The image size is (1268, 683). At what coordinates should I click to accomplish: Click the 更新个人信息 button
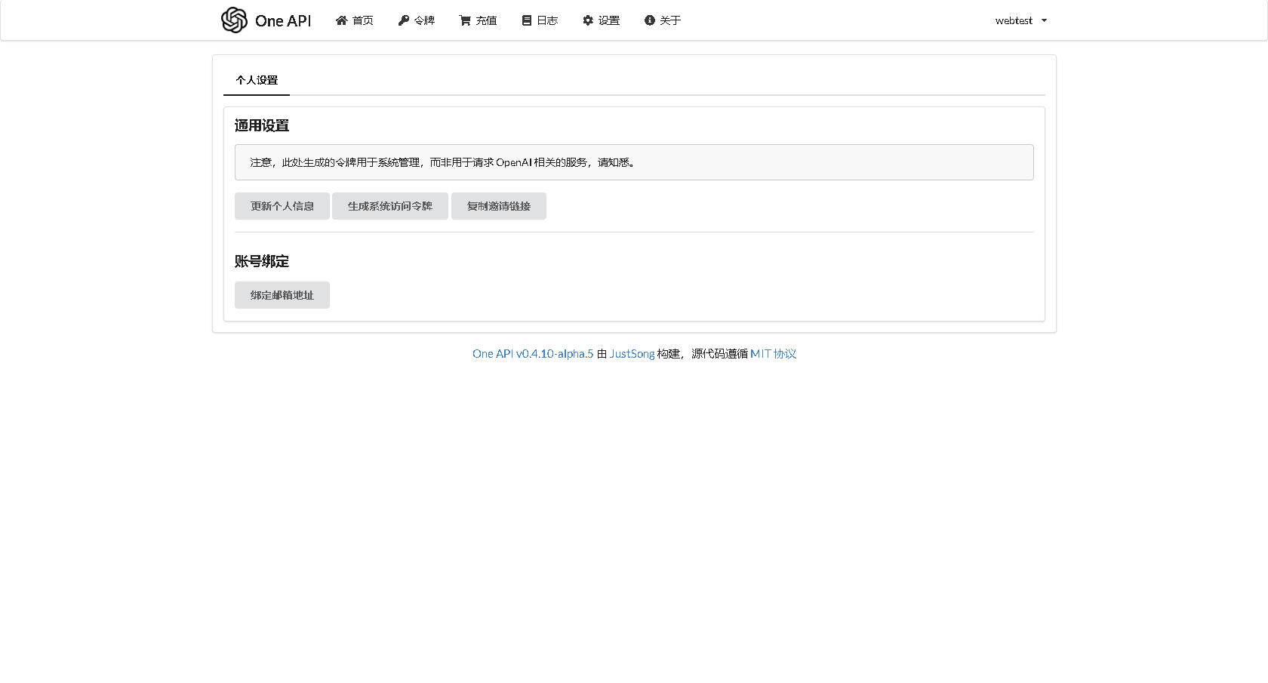(282, 206)
